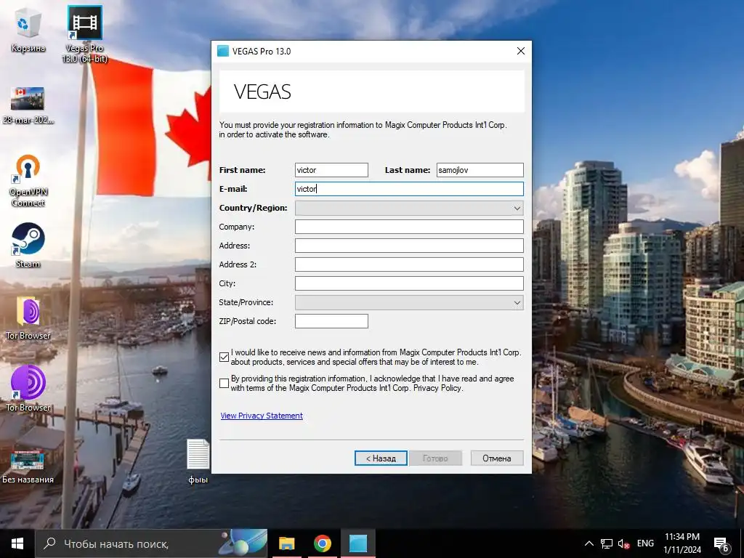Viewport: 744px width, 558px height.
Task: Select the Steam desktop shortcut
Action: [28, 245]
